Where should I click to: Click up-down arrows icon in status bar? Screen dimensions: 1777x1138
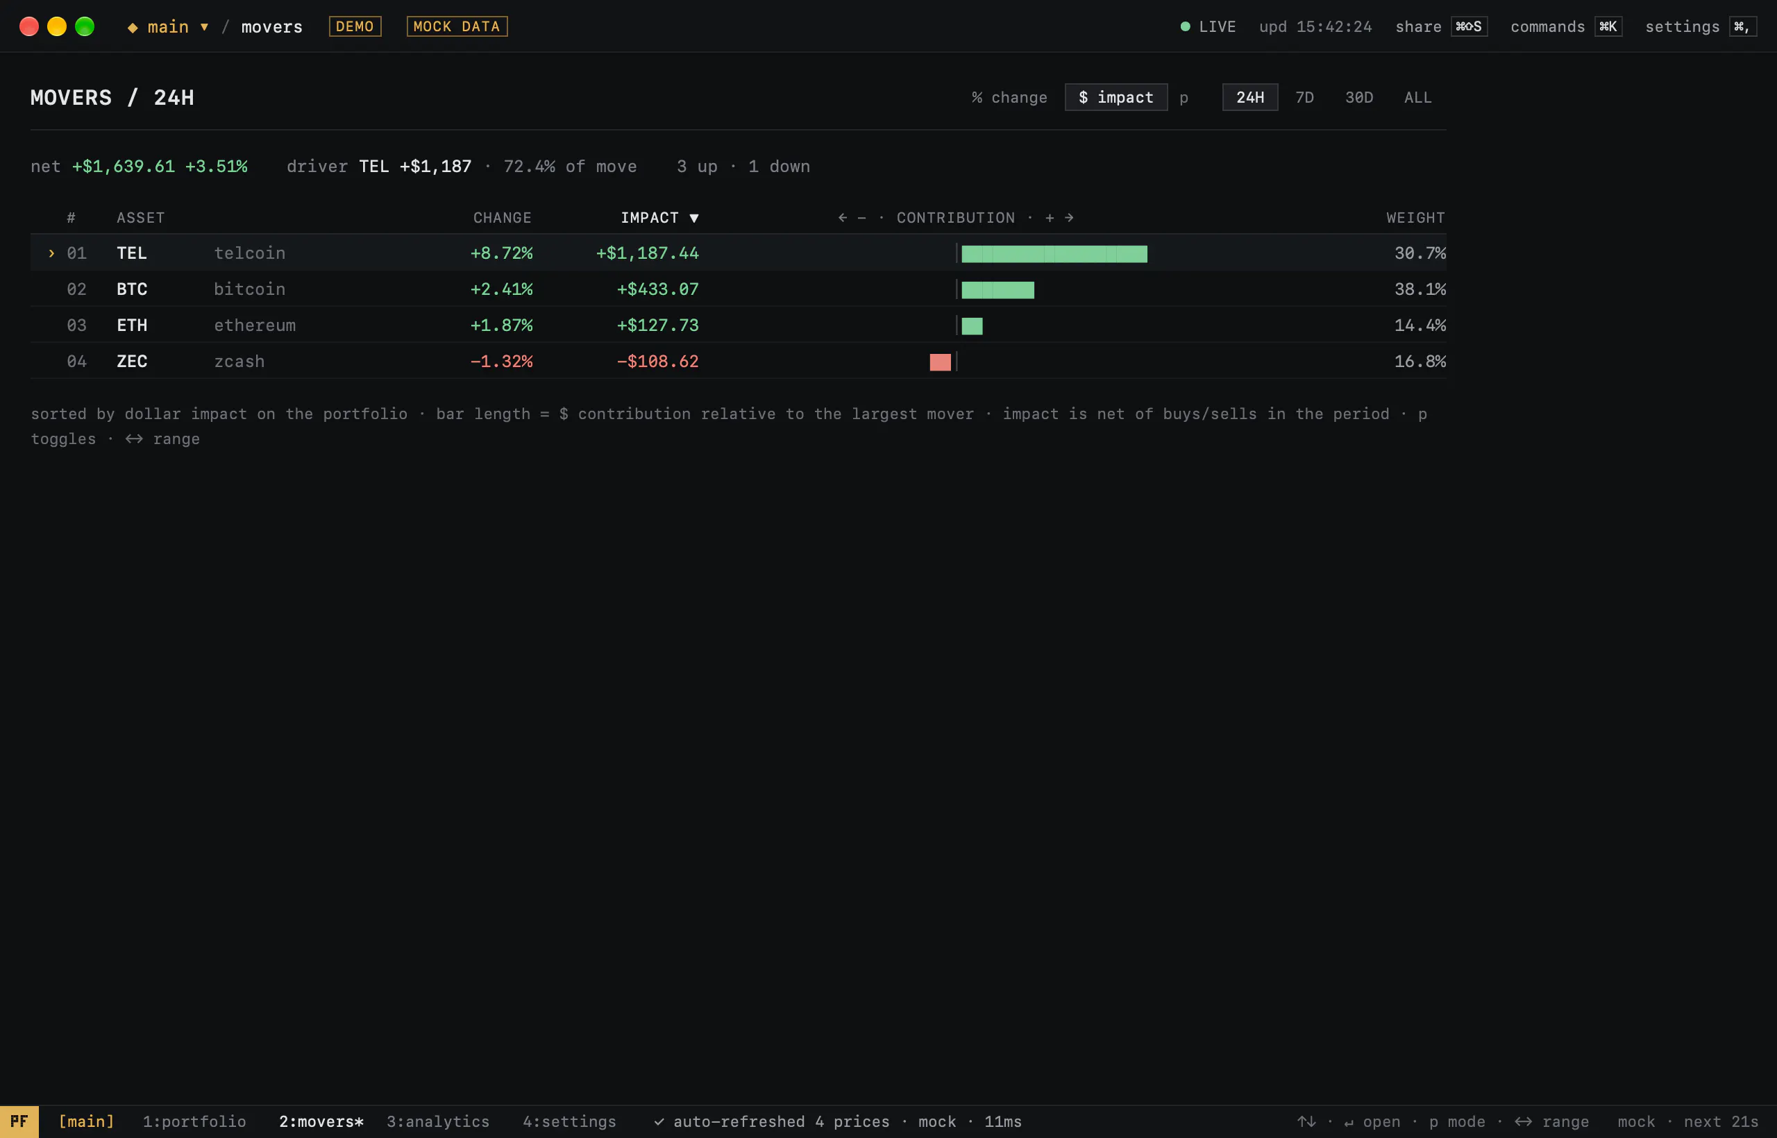pyautogui.click(x=1307, y=1122)
